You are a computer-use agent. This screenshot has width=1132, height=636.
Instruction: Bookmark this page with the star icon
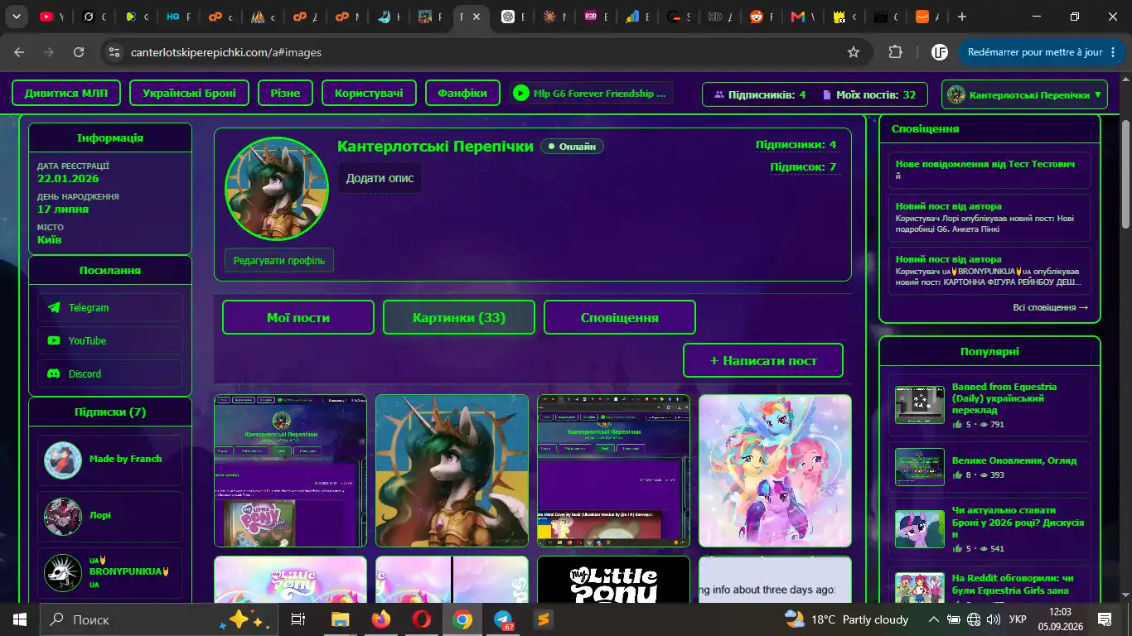point(854,52)
